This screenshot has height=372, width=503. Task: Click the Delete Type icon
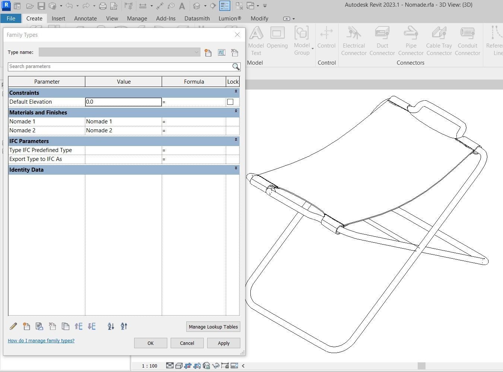pyautogui.click(x=234, y=53)
